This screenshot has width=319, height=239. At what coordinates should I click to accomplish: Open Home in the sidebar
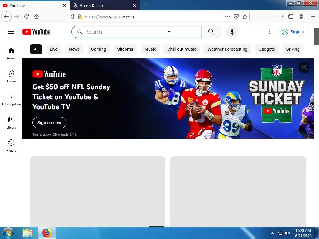click(x=11, y=54)
